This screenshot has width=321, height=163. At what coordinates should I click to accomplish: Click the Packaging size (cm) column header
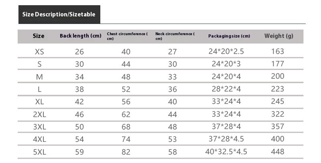[229, 36]
